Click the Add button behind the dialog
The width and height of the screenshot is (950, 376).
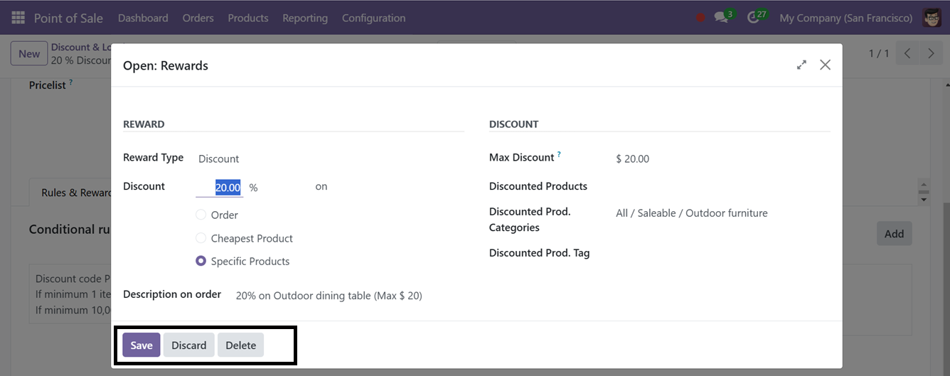click(894, 233)
